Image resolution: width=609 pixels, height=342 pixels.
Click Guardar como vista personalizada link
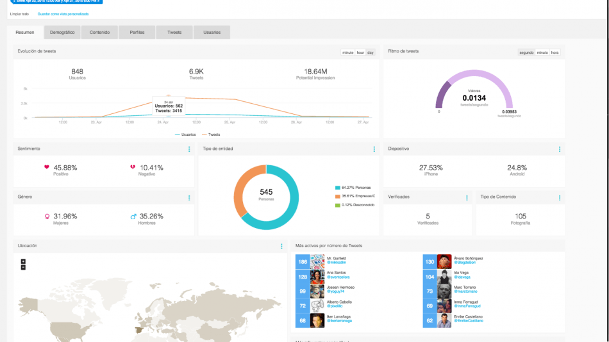63,14
